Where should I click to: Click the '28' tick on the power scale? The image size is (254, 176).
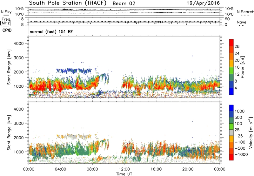point(237,46)
